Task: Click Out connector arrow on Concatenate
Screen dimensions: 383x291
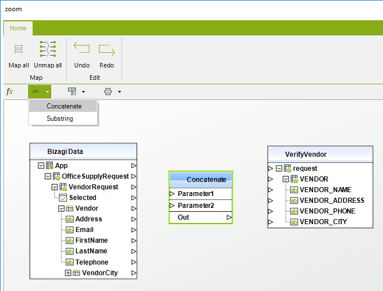Action: [229, 217]
